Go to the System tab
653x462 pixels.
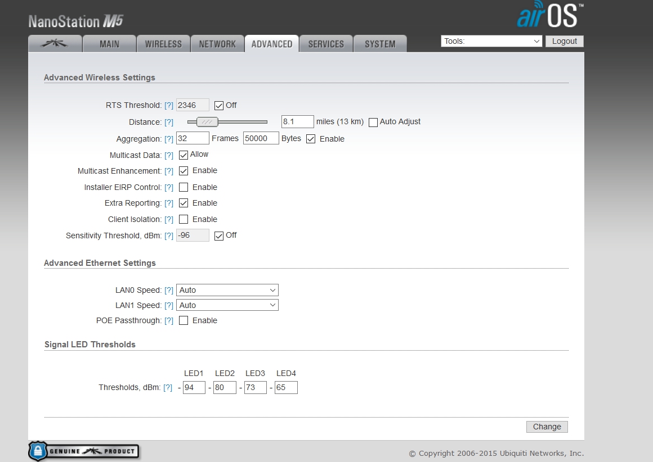click(x=380, y=44)
